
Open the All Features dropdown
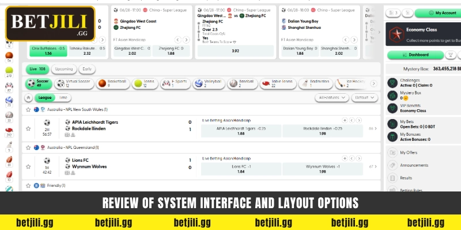click(332, 98)
